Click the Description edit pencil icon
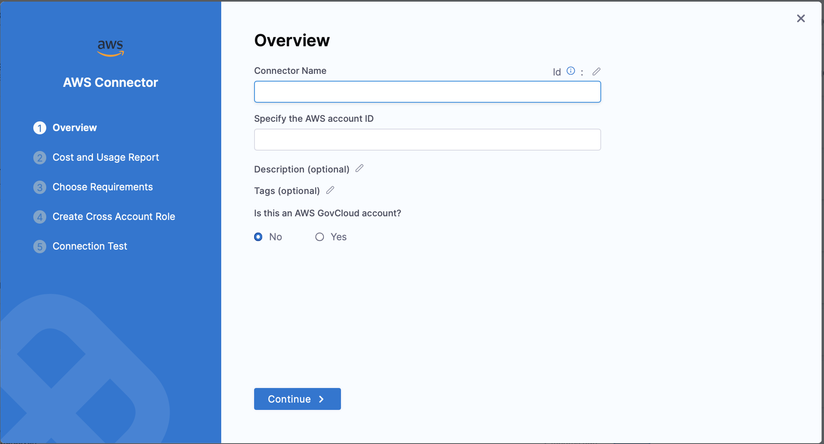This screenshot has width=824, height=444. click(x=359, y=168)
